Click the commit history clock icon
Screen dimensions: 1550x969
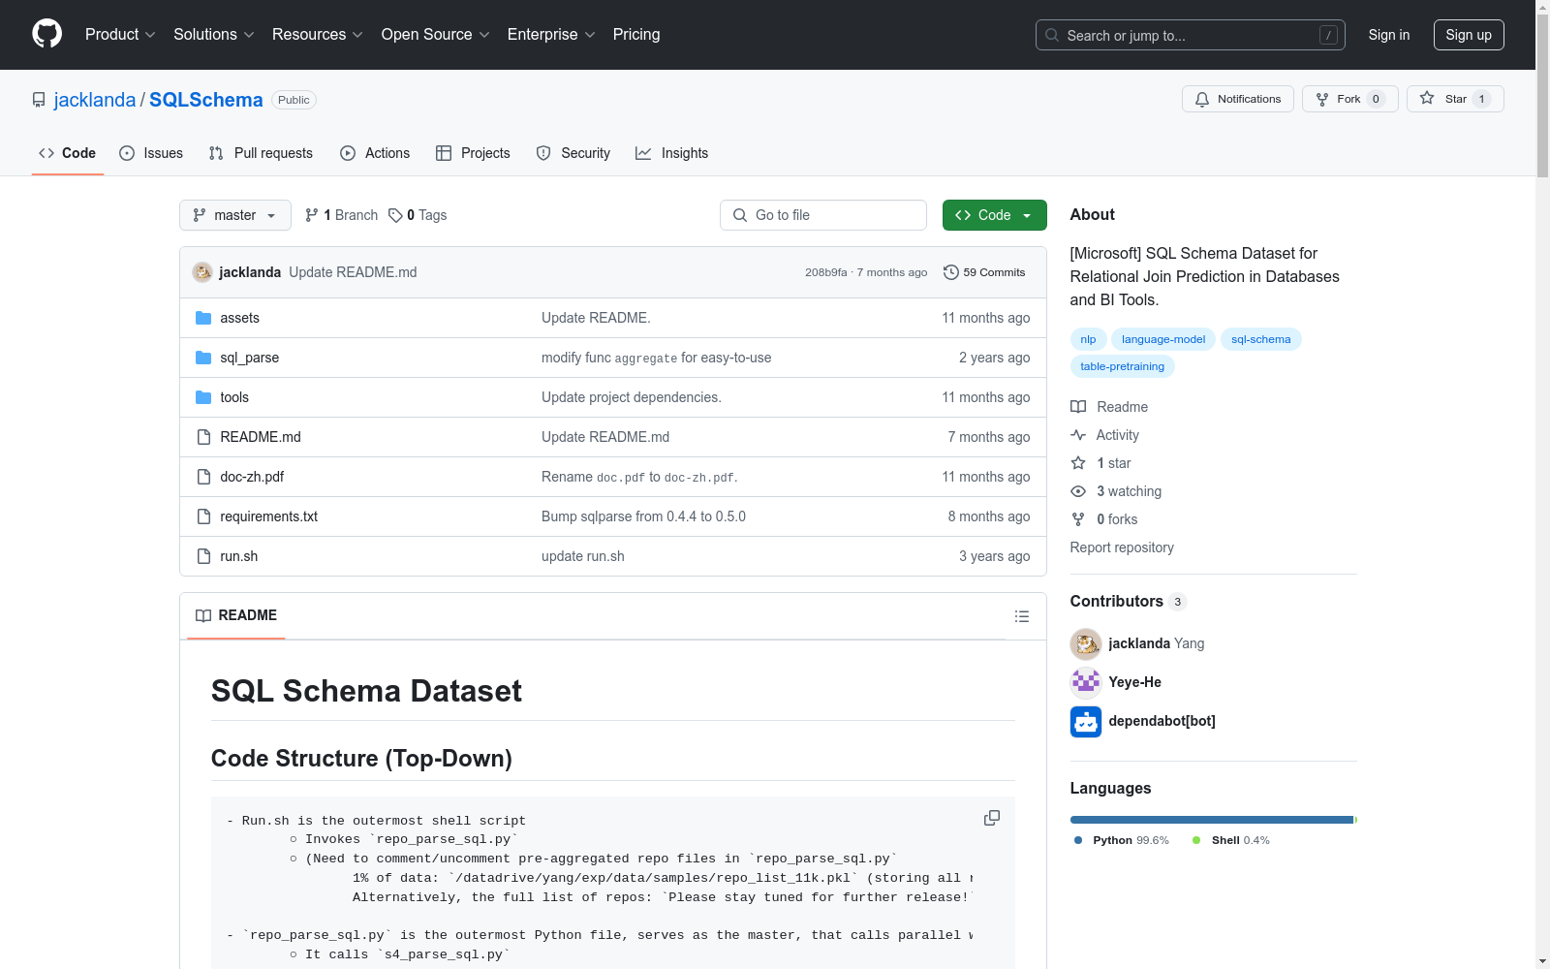pos(951,272)
